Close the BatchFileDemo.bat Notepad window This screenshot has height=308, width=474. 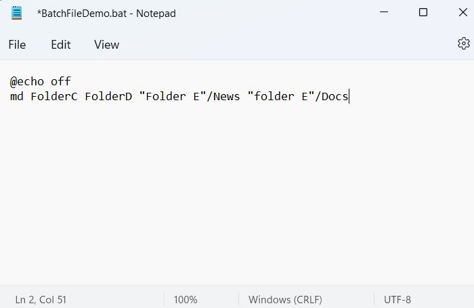pos(462,12)
